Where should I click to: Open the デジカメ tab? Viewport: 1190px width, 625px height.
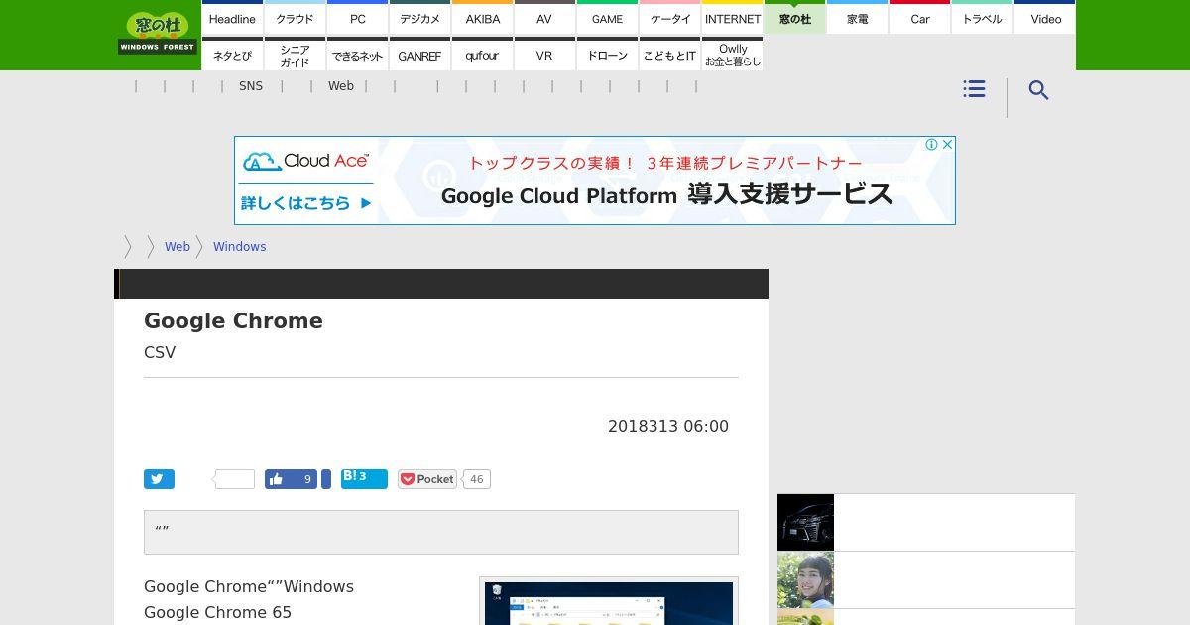coord(419,18)
